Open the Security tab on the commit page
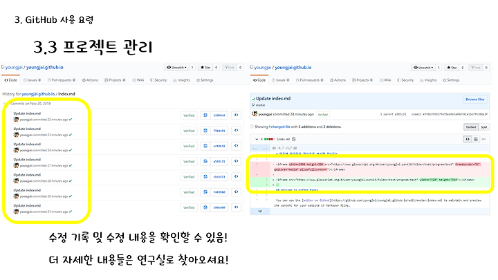The height and width of the screenshot is (280, 498). click(x=405, y=80)
